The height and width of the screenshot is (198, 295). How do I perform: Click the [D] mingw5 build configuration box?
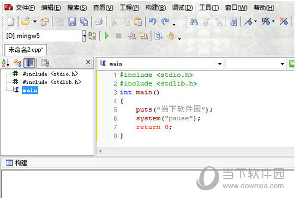[44, 36]
